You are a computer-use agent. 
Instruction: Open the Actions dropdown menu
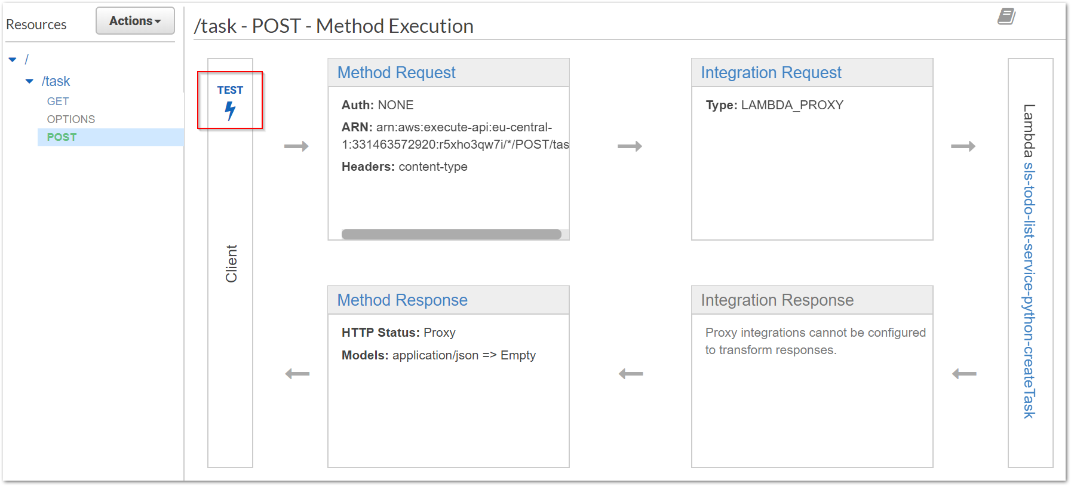135,21
